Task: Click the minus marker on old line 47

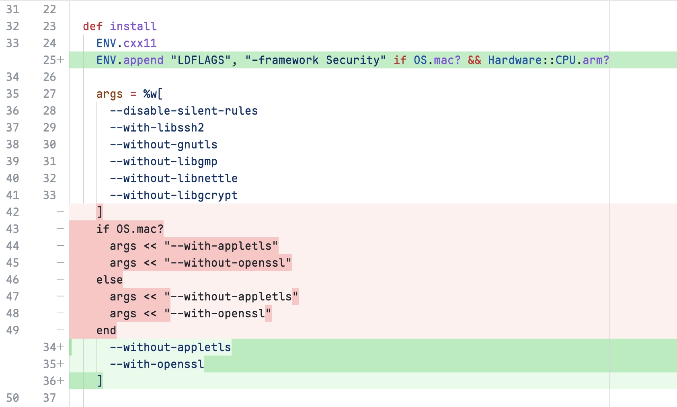Action: tap(60, 296)
